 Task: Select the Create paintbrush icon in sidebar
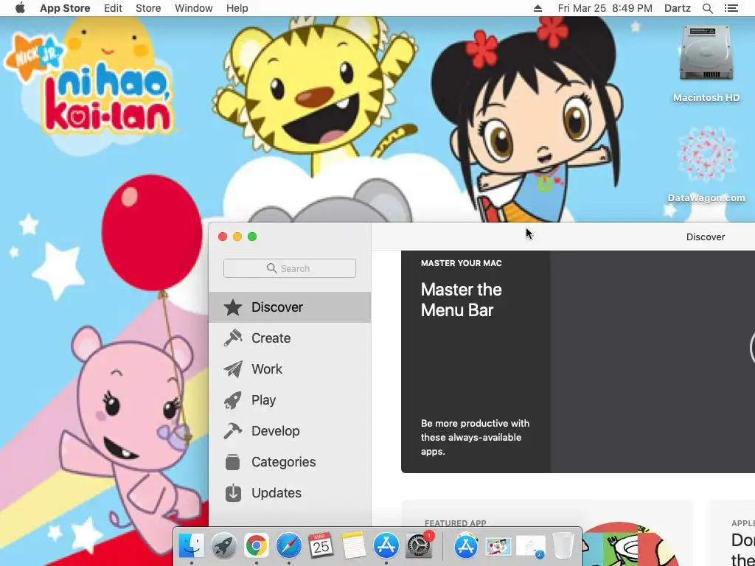point(233,338)
